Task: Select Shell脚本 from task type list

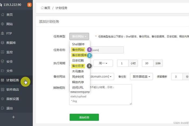Action: [78, 44]
